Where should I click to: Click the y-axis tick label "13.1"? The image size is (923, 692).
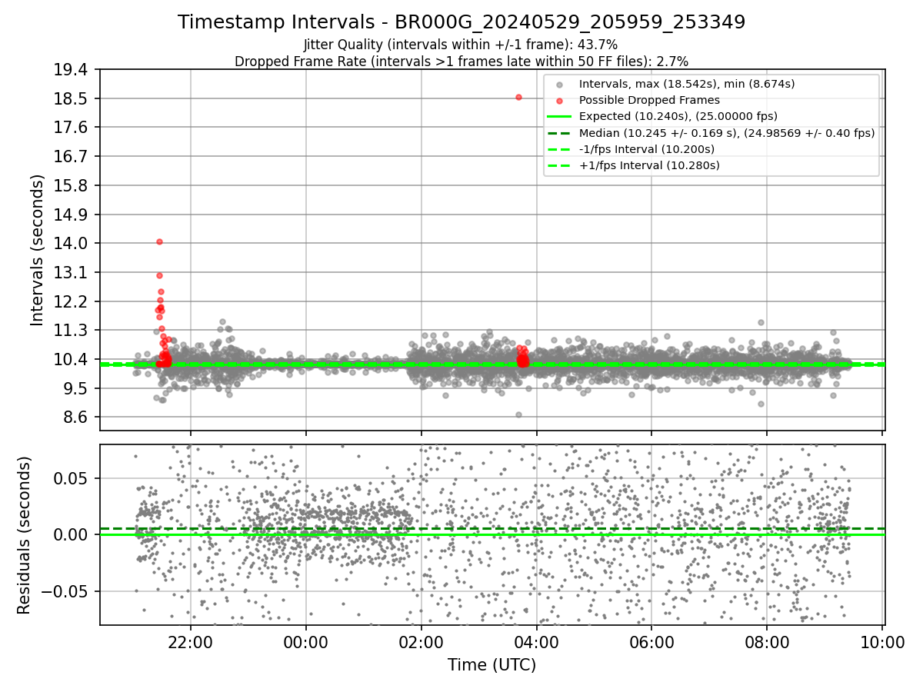click(72, 272)
